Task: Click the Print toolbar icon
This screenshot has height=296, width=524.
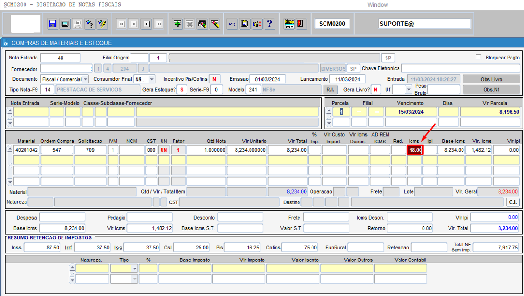Action: tap(77, 24)
